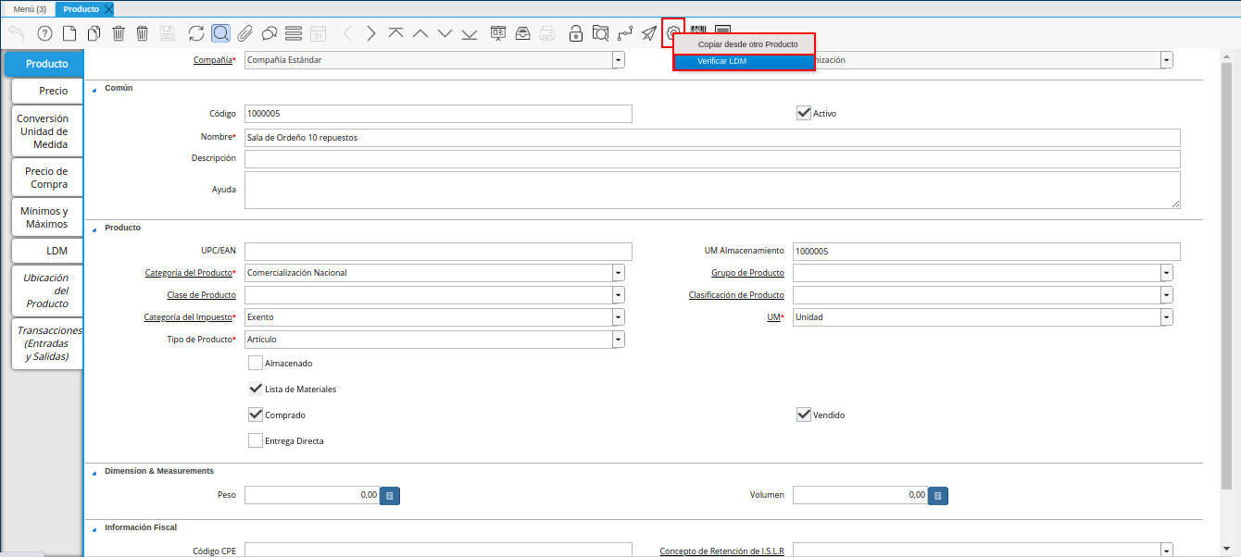Open zoom across folder magnifier icon
This screenshot has width=1241, height=557.
coord(600,33)
